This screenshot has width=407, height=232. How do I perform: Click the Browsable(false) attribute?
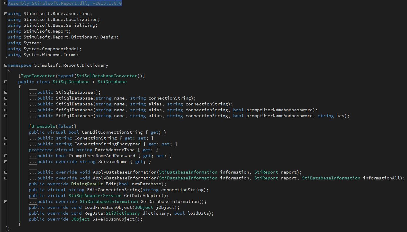pos(52,126)
